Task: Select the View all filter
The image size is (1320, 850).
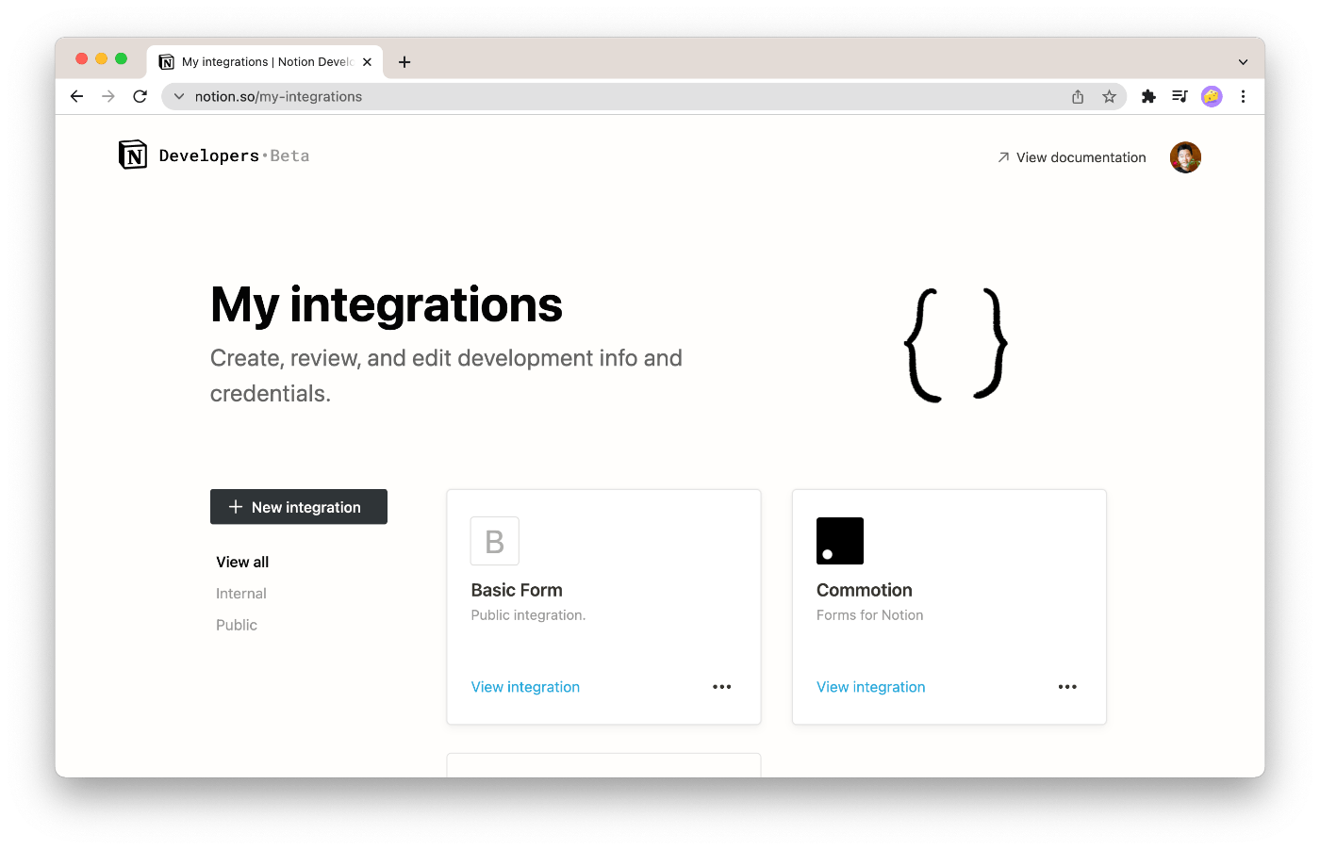Action: click(x=242, y=562)
